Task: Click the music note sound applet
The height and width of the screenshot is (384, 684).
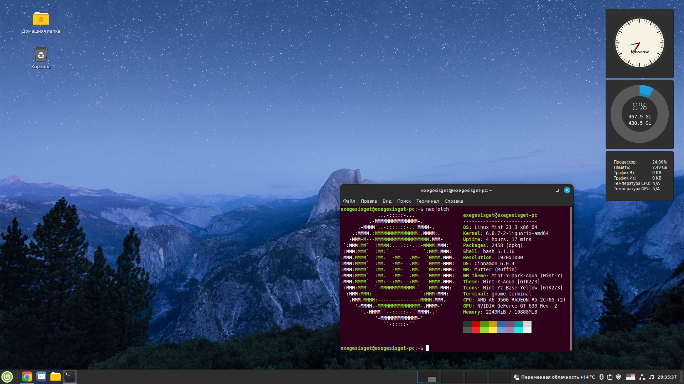Action: click(x=651, y=377)
